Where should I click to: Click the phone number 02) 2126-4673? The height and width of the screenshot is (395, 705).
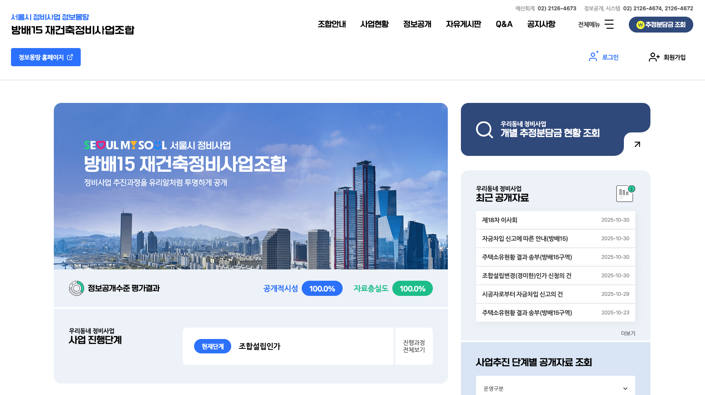tap(557, 8)
